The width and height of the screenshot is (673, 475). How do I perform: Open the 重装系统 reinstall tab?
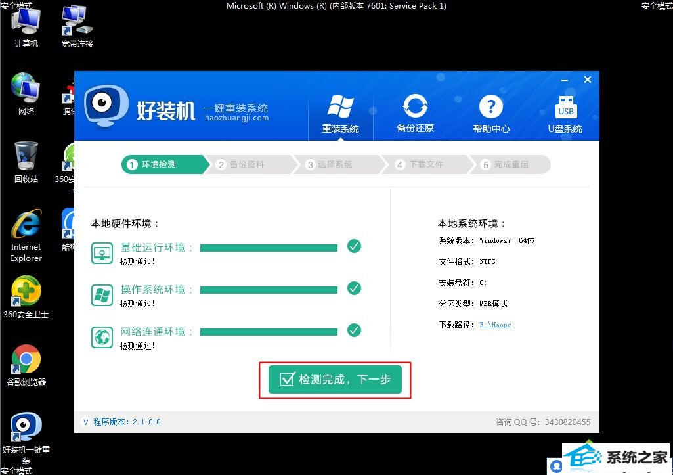340,113
